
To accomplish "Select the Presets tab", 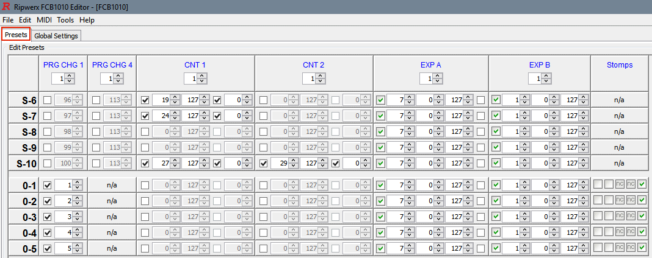I will coord(16,34).
